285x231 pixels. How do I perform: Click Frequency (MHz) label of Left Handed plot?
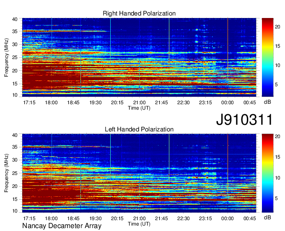[6, 173]
